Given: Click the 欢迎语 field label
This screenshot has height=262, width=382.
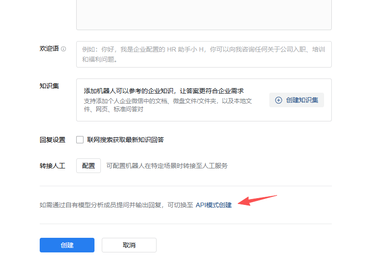Looking at the screenshot, I should (49, 48).
